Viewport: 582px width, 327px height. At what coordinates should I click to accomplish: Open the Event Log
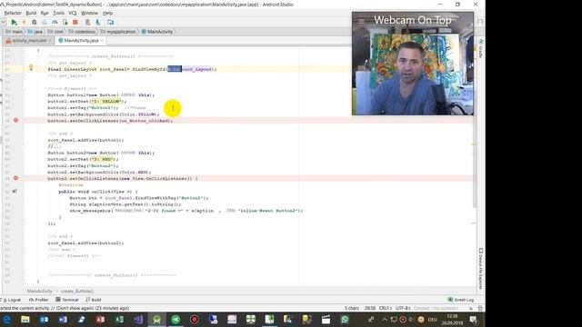point(461,300)
